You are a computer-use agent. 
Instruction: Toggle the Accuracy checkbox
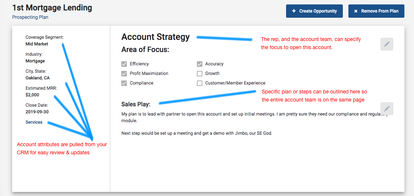[x=199, y=64]
